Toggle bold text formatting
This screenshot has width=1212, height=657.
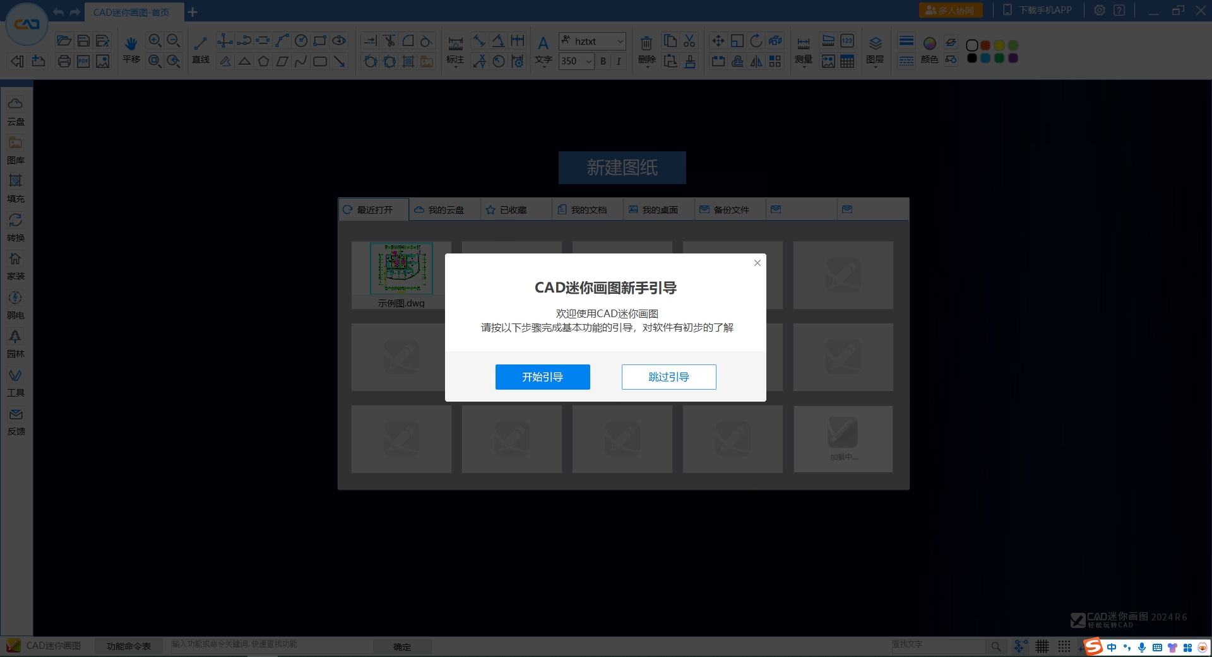click(603, 61)
